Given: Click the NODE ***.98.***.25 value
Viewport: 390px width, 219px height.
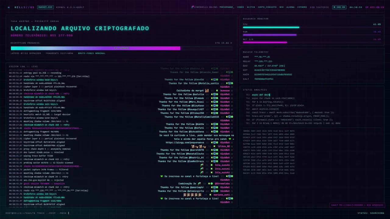Looking at the screenshot, I should coord(262,57).
